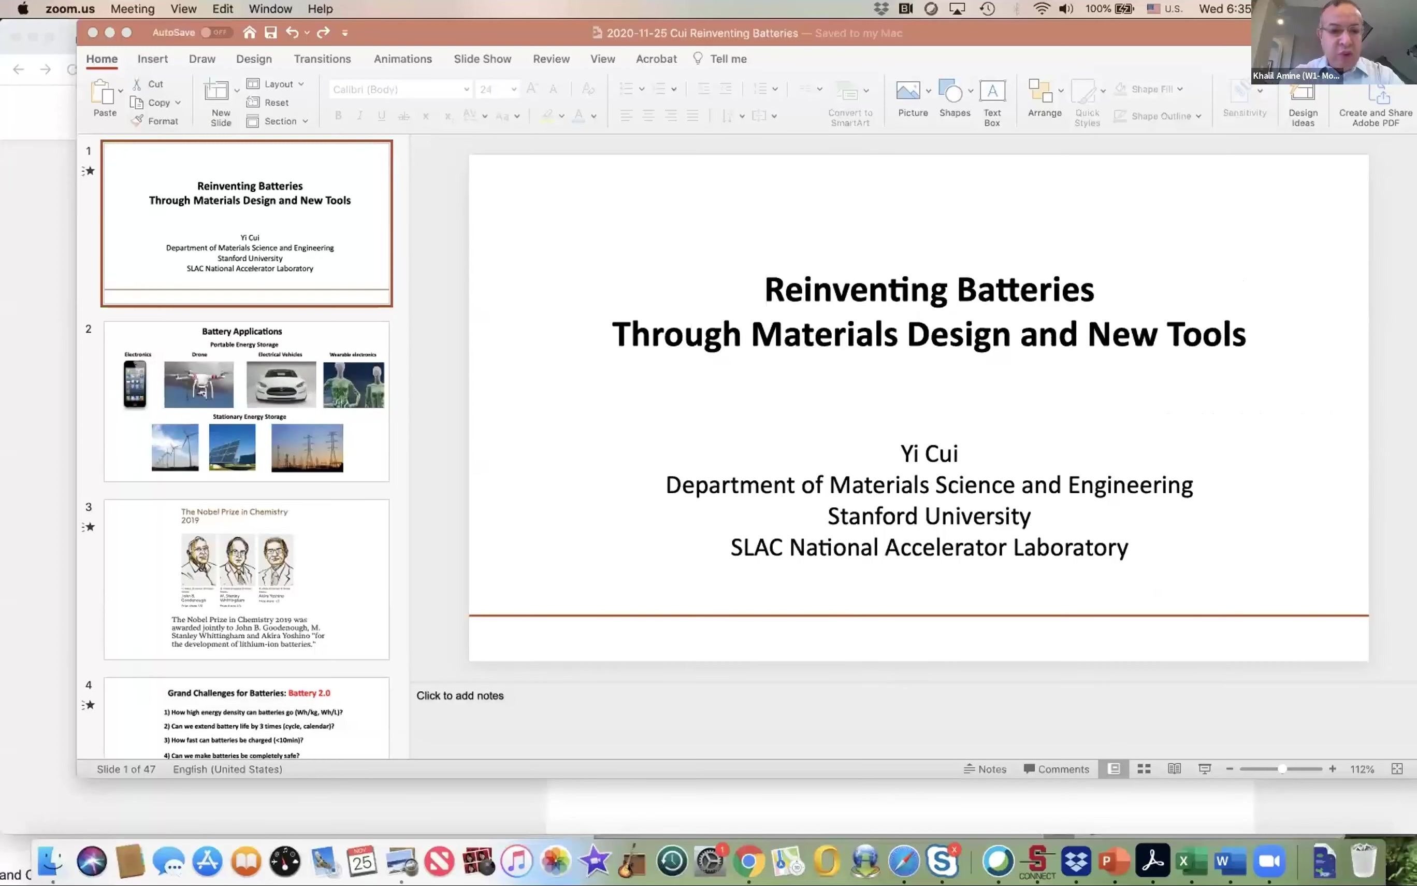This screenshot has height=886, width=1417.
Task: Click the Shapes icon
Action: 950,91
